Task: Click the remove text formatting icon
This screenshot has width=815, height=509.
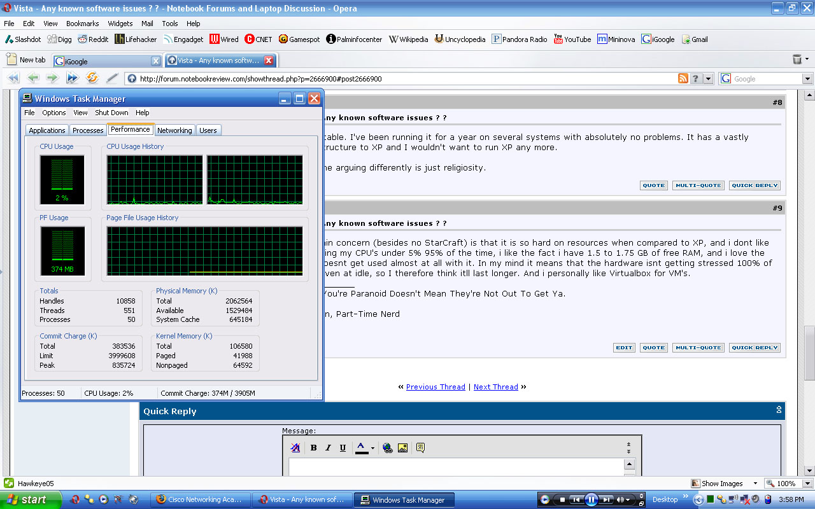Action: click(x=295, y=448)
